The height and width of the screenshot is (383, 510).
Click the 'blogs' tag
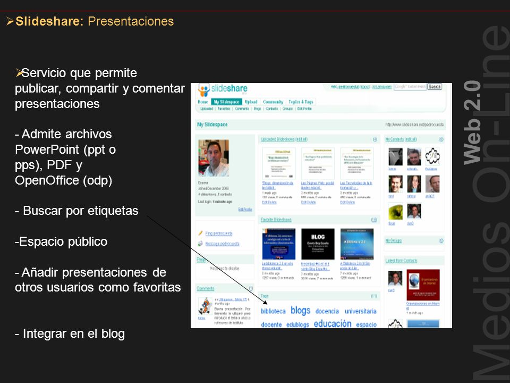[x=301, y=311]
